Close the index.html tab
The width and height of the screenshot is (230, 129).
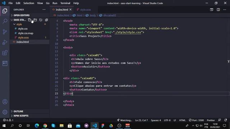[x=70, y=10]
